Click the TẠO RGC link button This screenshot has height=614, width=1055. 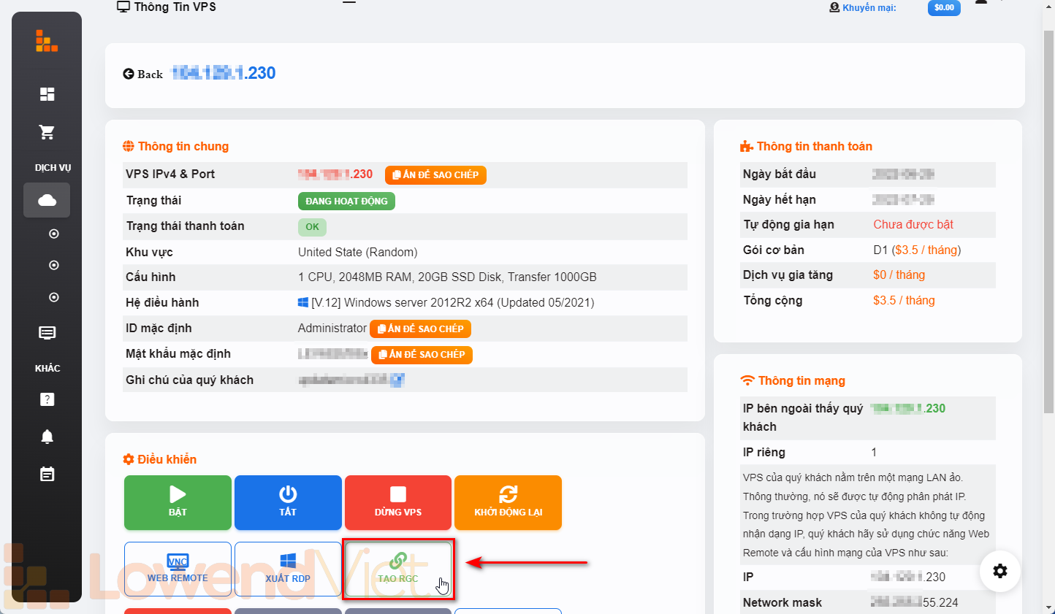click(398, 569)
